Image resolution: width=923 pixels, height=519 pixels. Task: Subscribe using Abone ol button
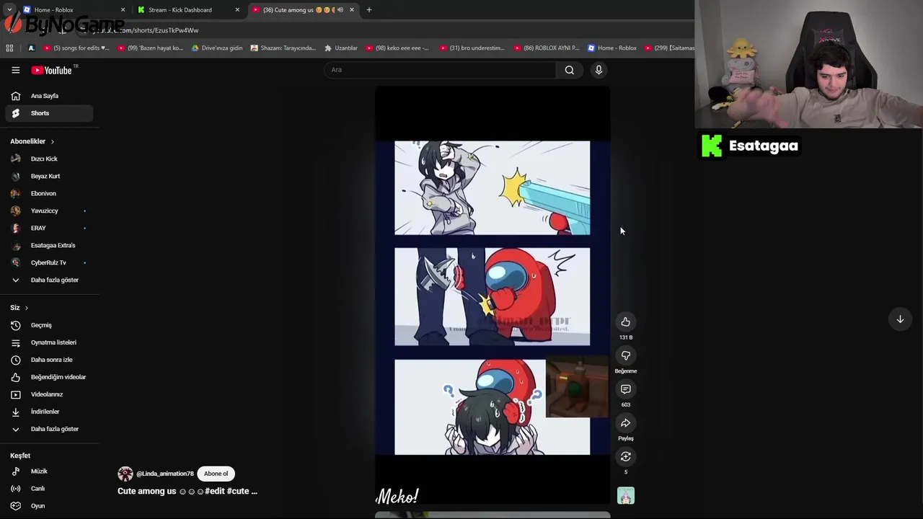pyautogui.click(x=216, y=474)
